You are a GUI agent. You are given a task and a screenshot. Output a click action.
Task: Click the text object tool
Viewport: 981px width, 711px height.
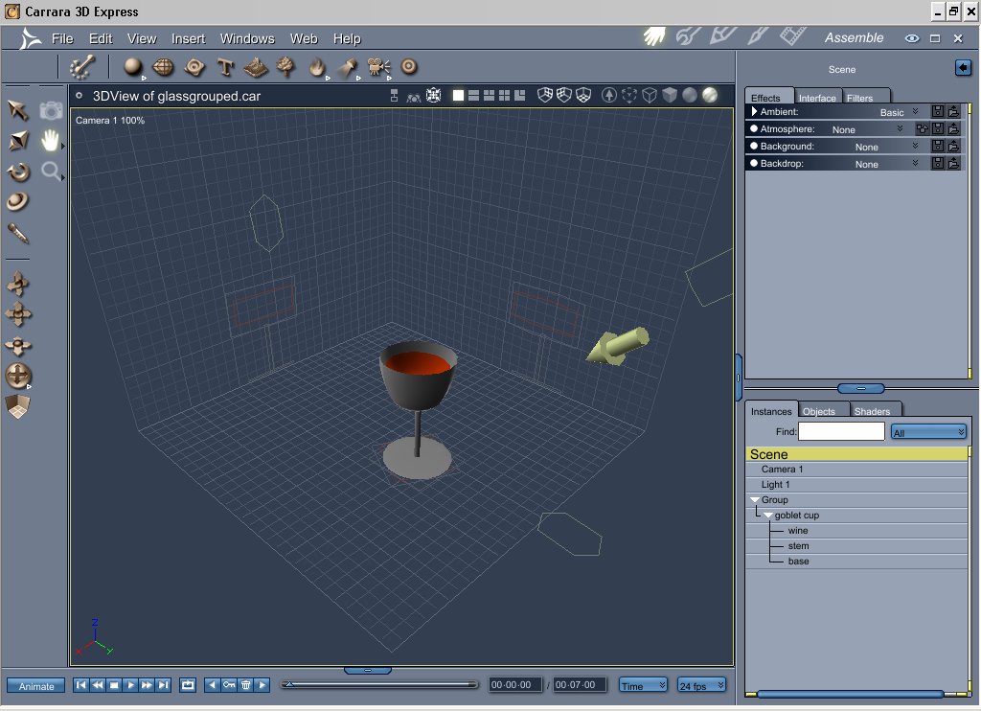[x=225, y=66]
